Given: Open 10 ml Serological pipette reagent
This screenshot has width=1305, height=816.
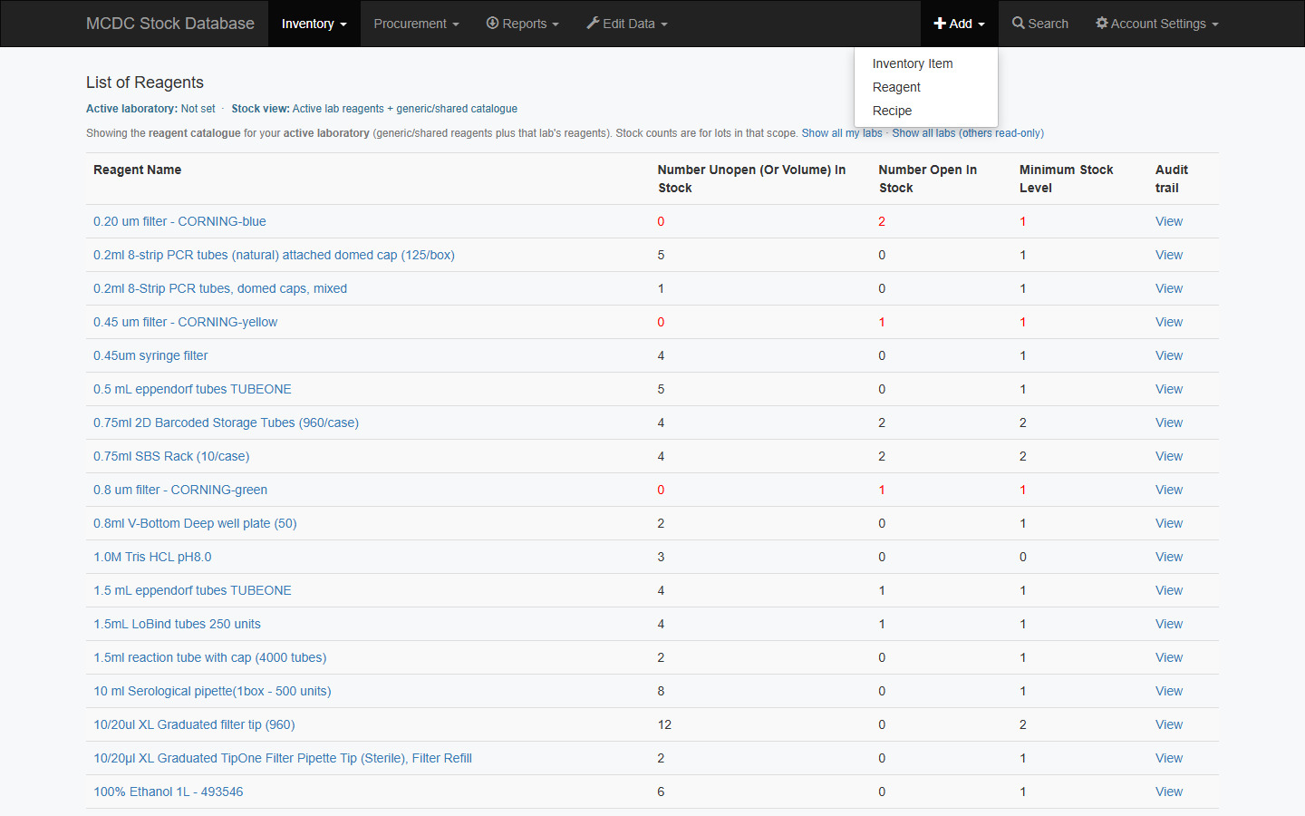Looking at the screenshot, I should click(x=212, y=691).
